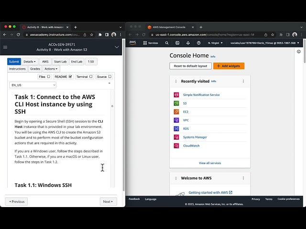Click the blue Submit button
The width and height of the screenshot is (306, 229).
[14, 62]
